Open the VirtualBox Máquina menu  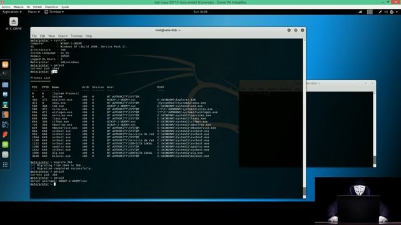[x=18, y=7]
